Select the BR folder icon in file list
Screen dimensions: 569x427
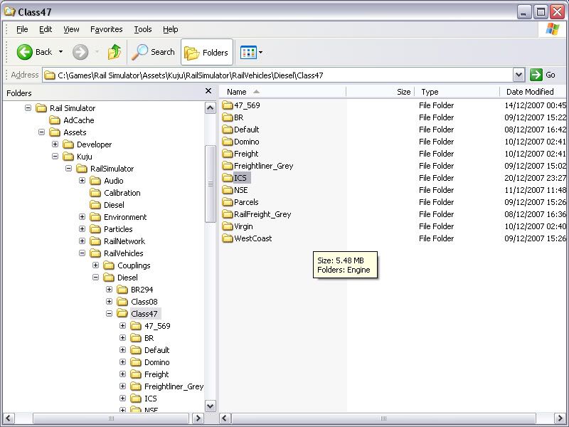point(228,117)
